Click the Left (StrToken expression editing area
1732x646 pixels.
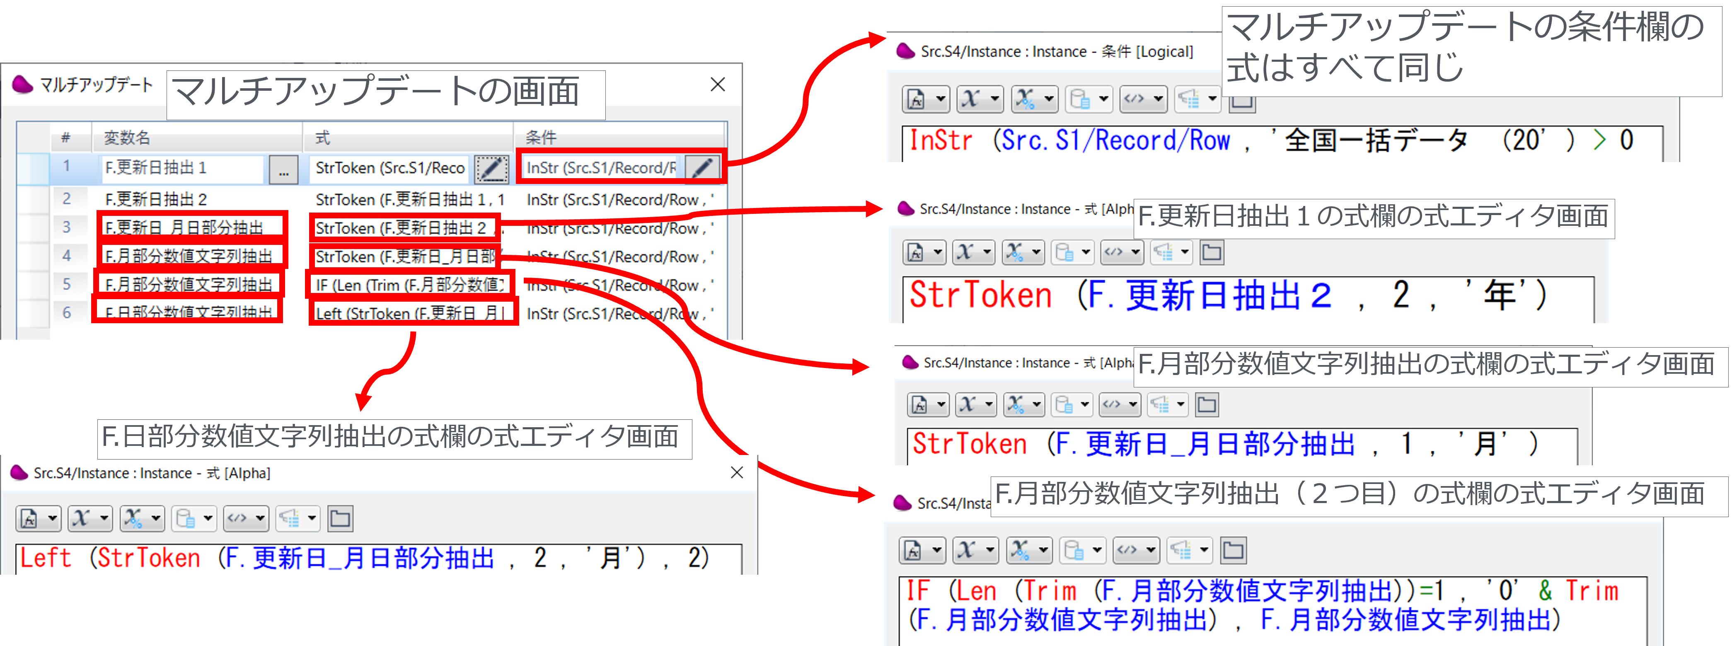point(379,559)
